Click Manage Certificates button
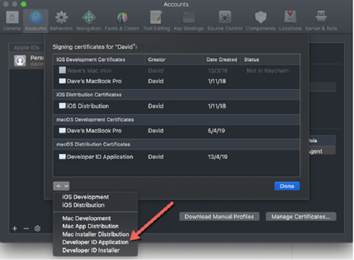 (x=301, y=217)
